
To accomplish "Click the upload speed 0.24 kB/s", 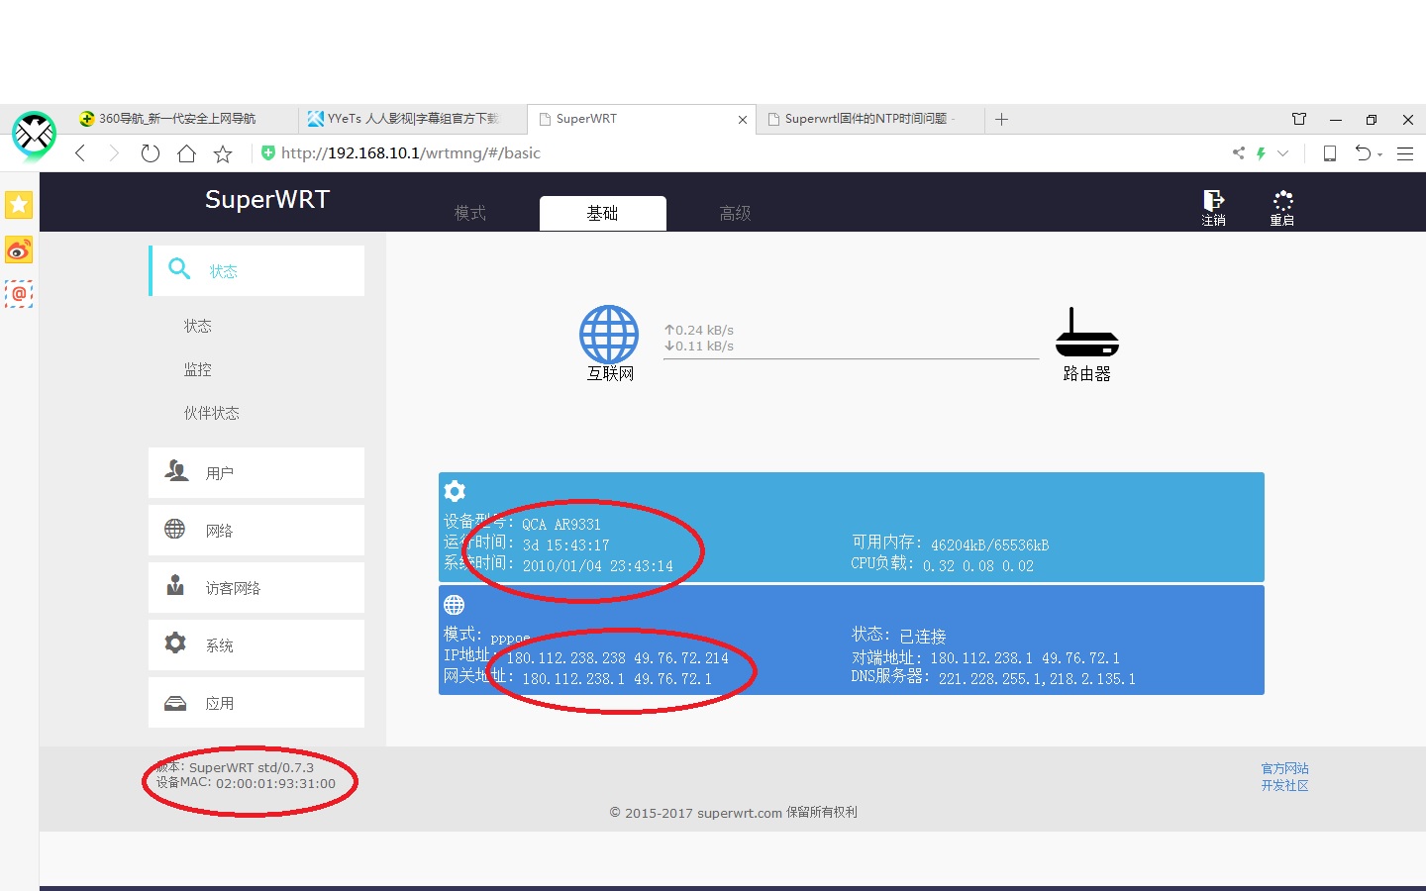I will (699, 330).
